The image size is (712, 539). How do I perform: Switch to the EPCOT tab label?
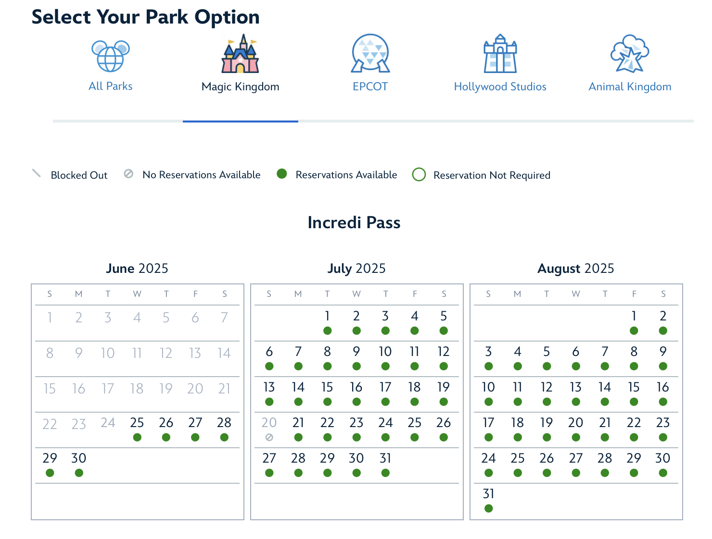[370, 86]
